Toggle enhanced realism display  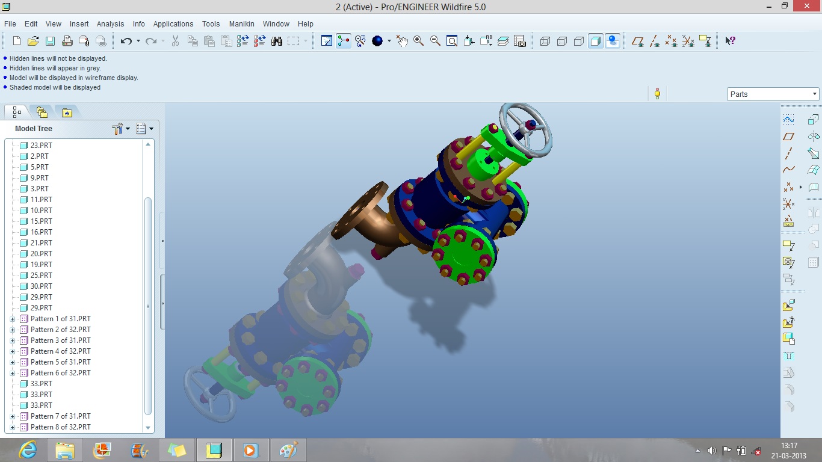613,41
